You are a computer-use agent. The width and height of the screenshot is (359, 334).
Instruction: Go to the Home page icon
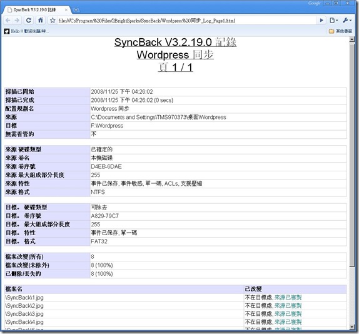coord(41,21)
